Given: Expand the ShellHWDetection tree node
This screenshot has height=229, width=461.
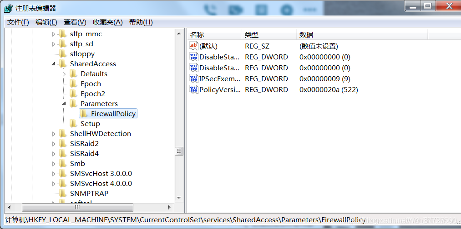Looking at the screenshot, I should click(x=54, y=134).
